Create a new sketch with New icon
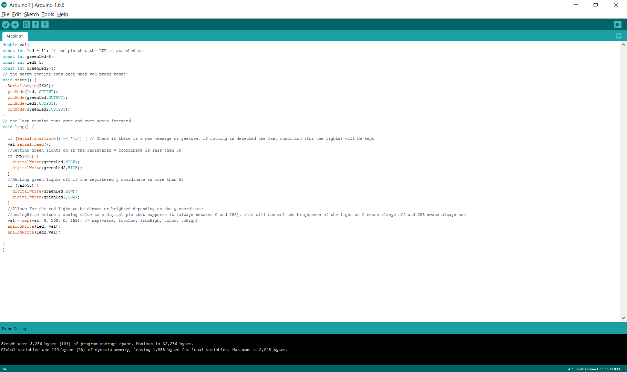This screenshot has width=627, height=372. pyautogui.click(x=26, y=24)
